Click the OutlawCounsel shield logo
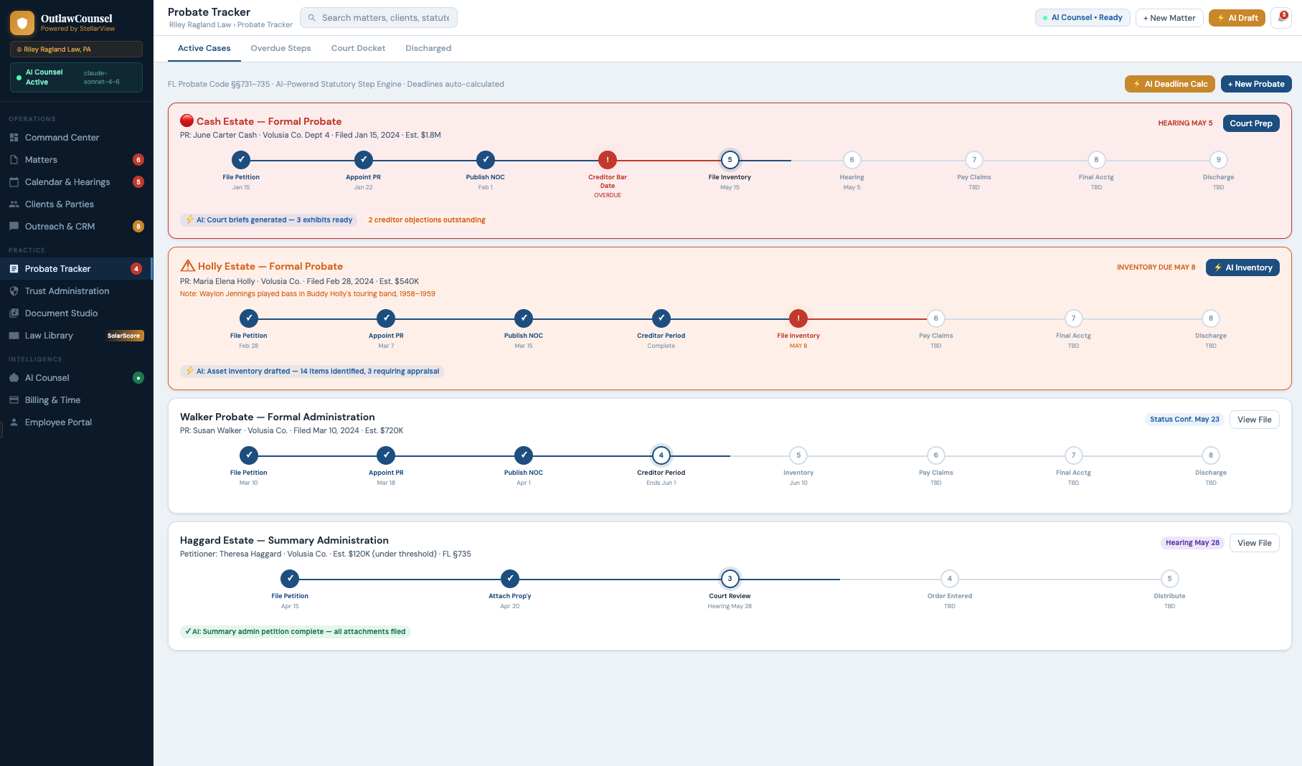Image resolution: width=1302 pixels, height=766 pixels. click(x=22, y=23)
